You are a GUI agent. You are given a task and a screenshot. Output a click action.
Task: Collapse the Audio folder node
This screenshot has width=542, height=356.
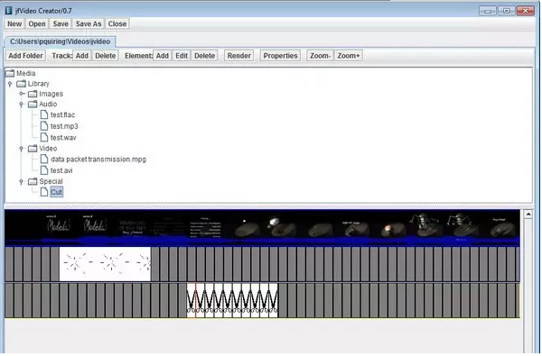coord(22,105)
